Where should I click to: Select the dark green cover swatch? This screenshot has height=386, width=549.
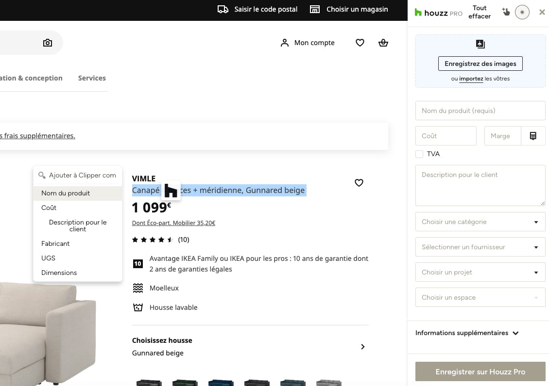[x=185, y=383]
